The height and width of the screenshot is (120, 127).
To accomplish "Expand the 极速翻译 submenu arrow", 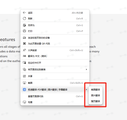I will point(86,89).
